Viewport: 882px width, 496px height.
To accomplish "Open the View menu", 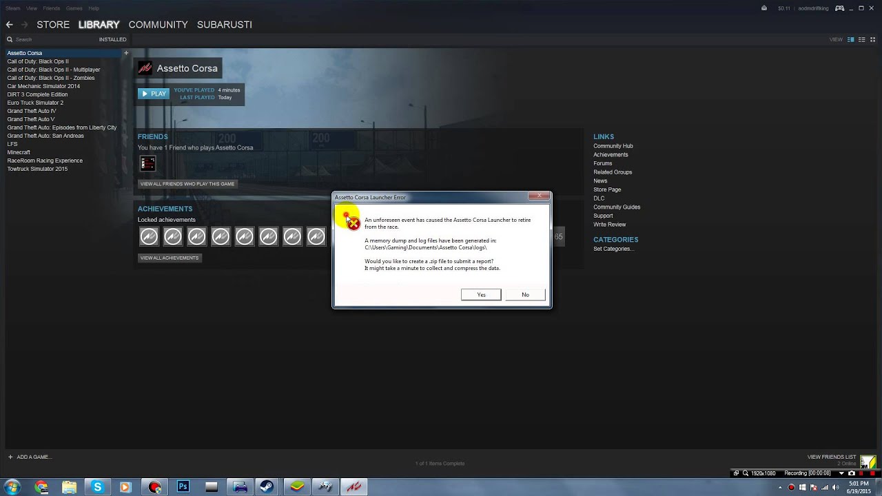I will (32, 8).
